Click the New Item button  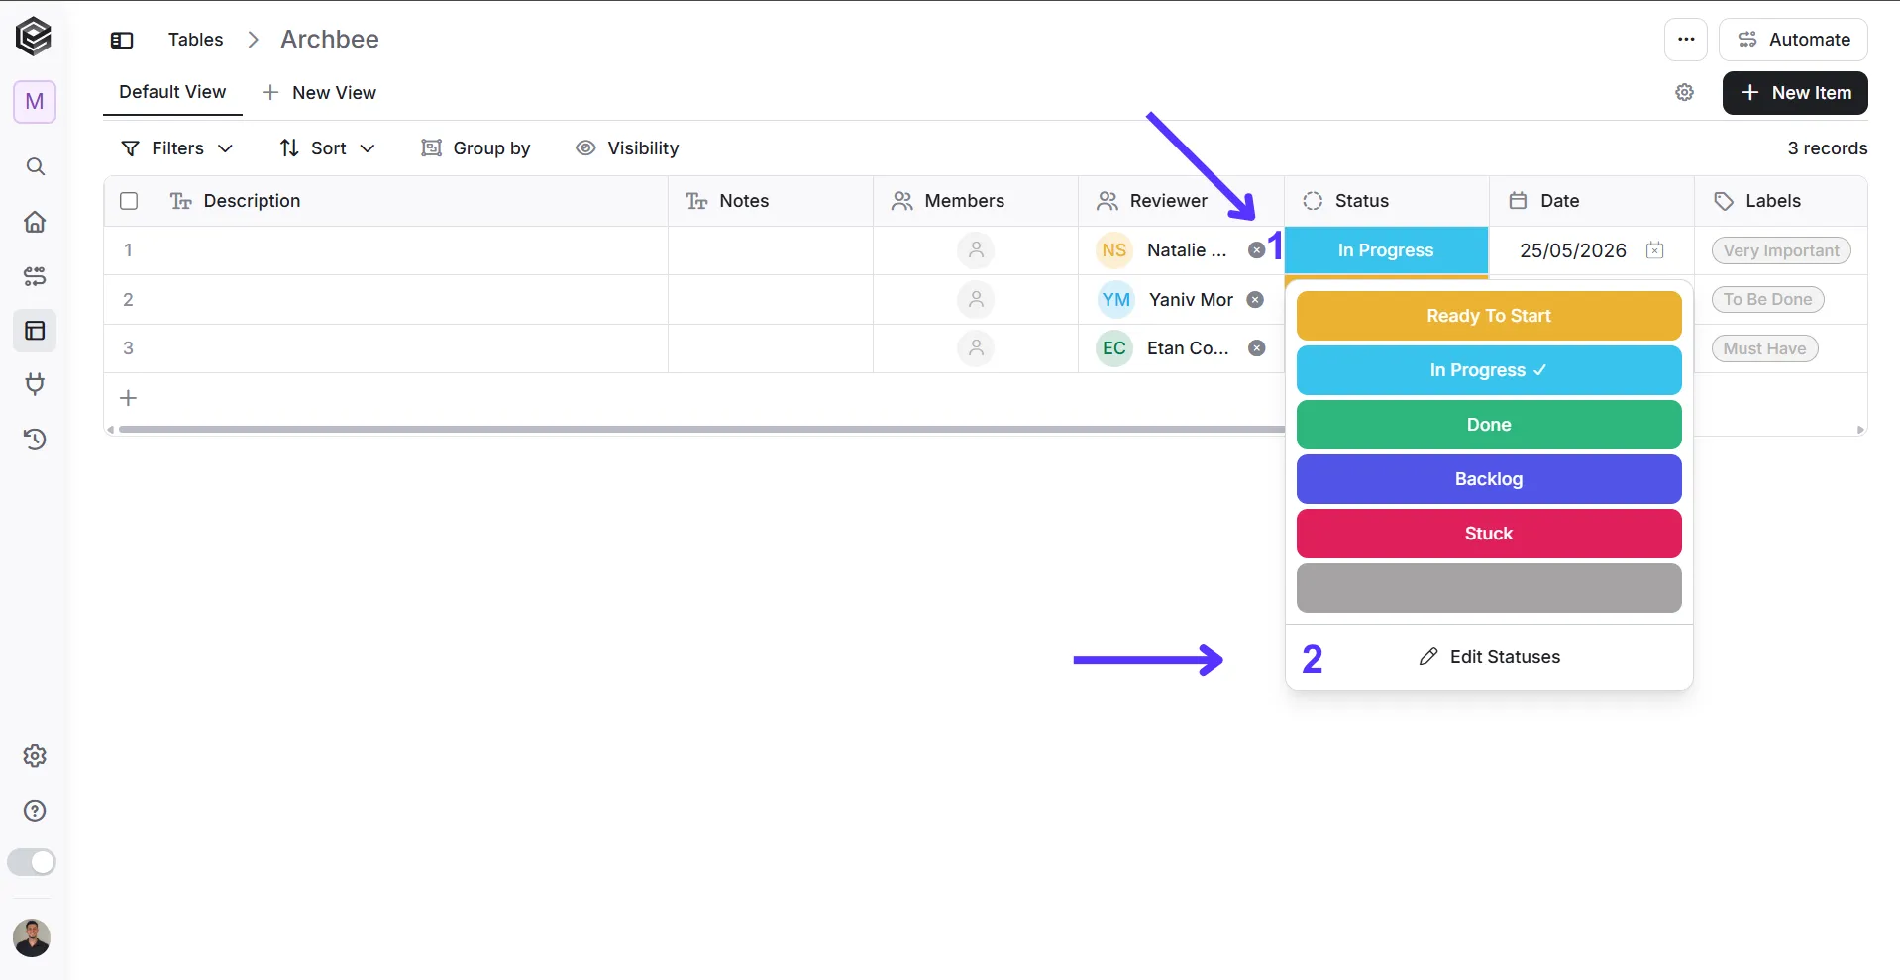[x=1795, y=93]
